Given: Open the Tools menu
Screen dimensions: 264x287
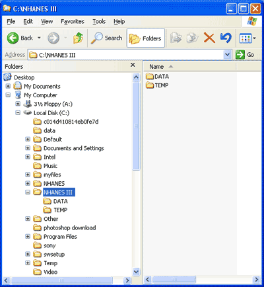Looking at the screenshot, I should click(x=99, y=21).
